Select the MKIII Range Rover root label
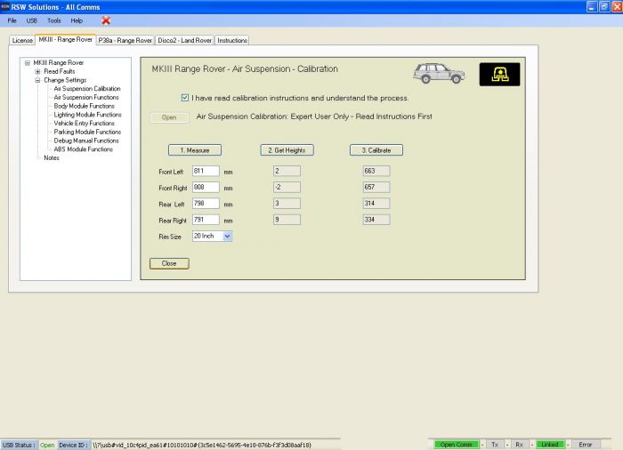This screenshot has width=623, height=450. coord(59,63)
